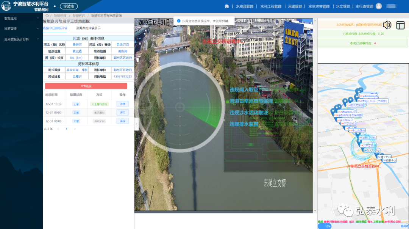Click the red 立即巡视 button
This screenshot has width=409, height=229.
(86, 86)
